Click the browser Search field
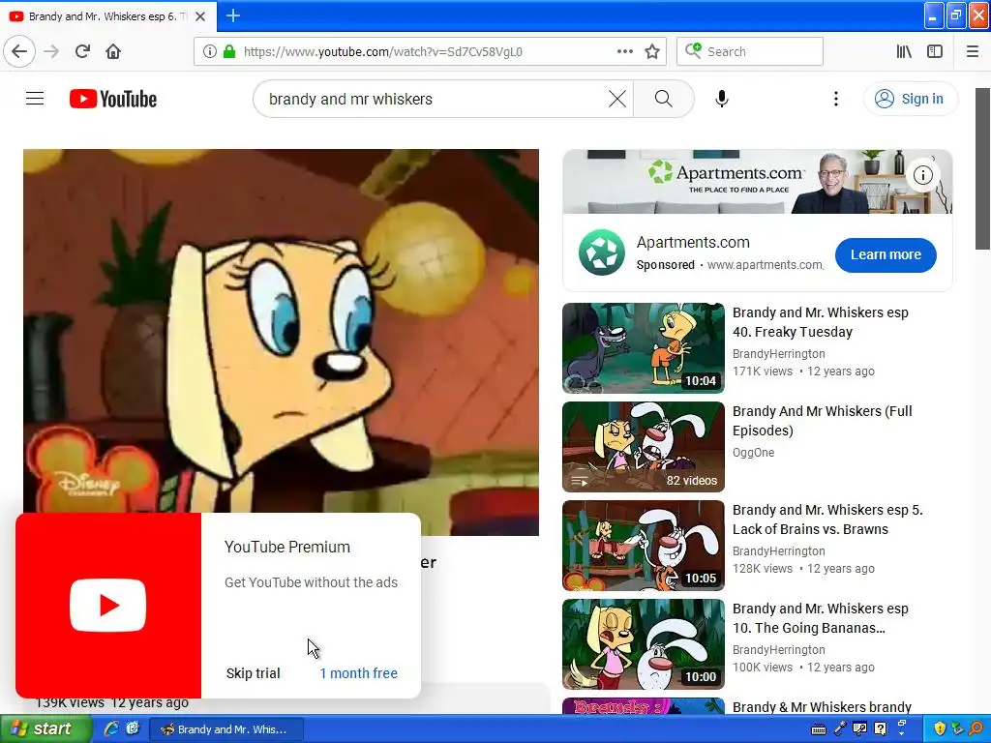991x743 pixels. click(750, 51)
